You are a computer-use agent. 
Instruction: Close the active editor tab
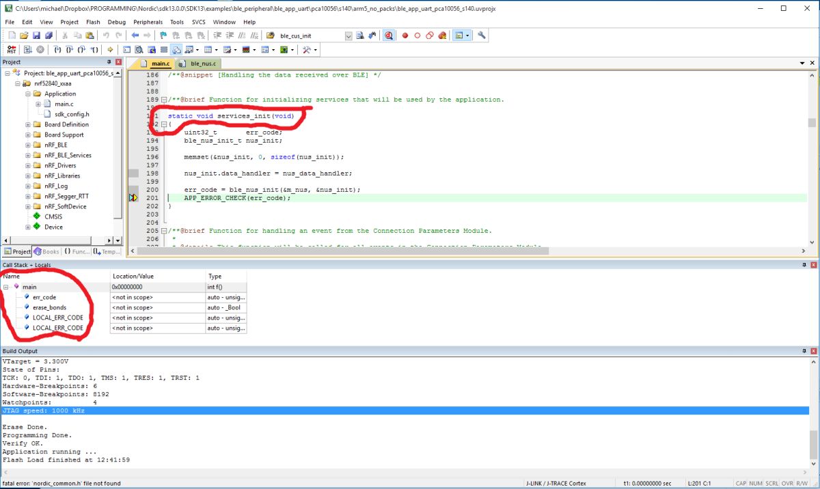pos(812,64)
